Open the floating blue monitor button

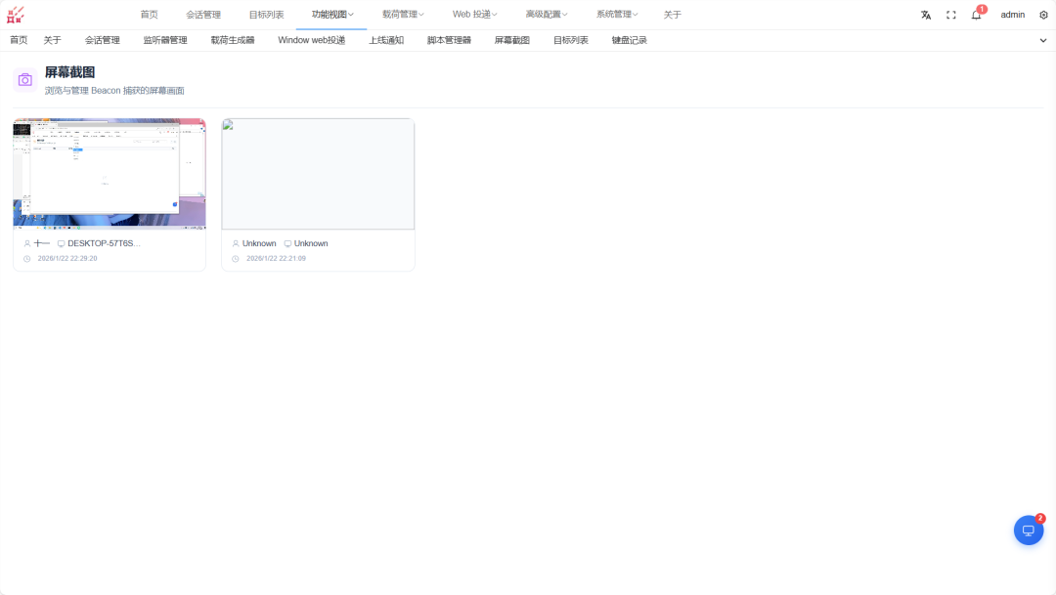coord(1029,531)
